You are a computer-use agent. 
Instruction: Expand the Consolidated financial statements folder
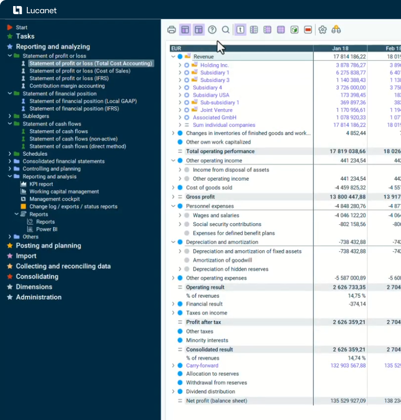(x=10, y=162)
